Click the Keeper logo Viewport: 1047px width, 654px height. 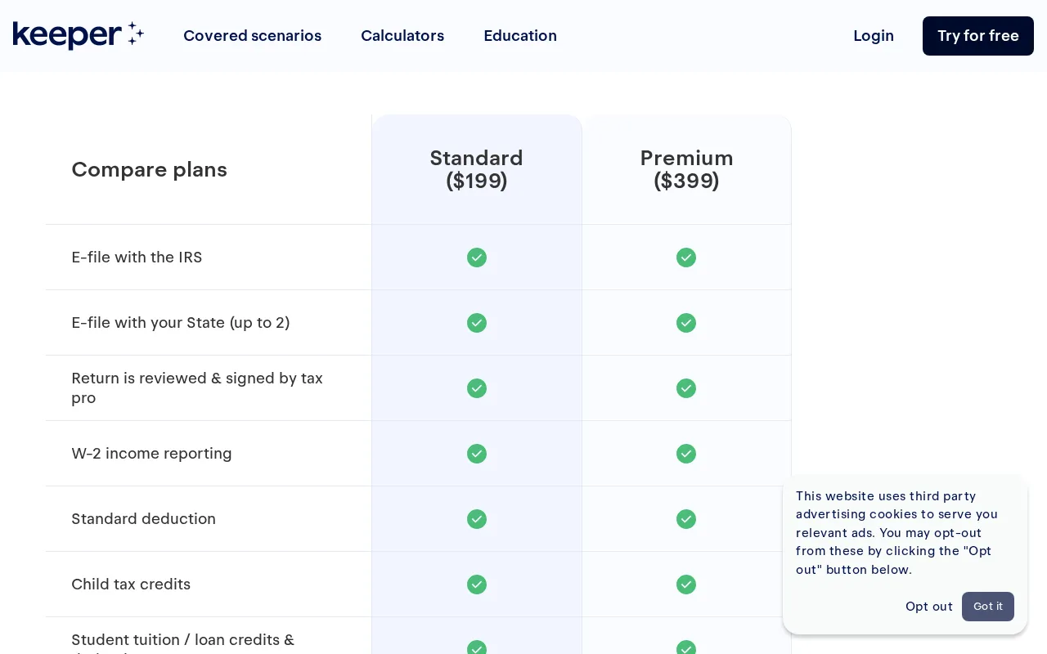point(79,35)
